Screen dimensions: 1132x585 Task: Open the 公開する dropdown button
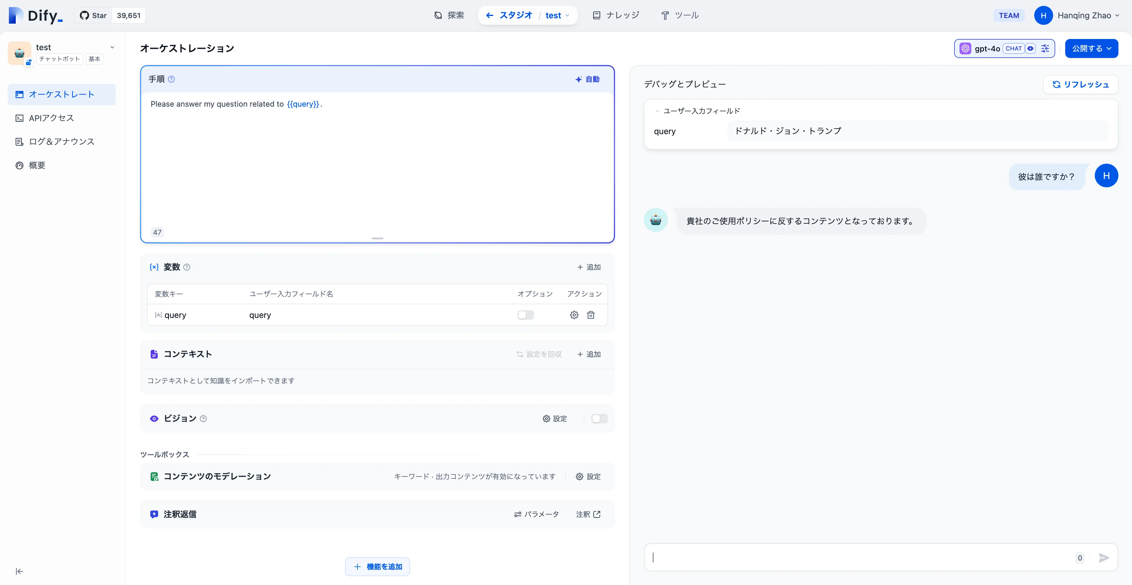coord(1091,48)
